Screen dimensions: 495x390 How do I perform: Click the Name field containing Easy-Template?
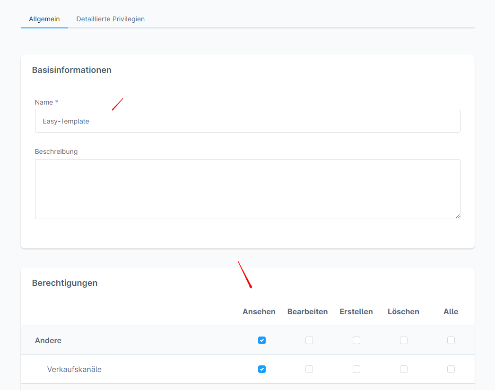point(247,121)
